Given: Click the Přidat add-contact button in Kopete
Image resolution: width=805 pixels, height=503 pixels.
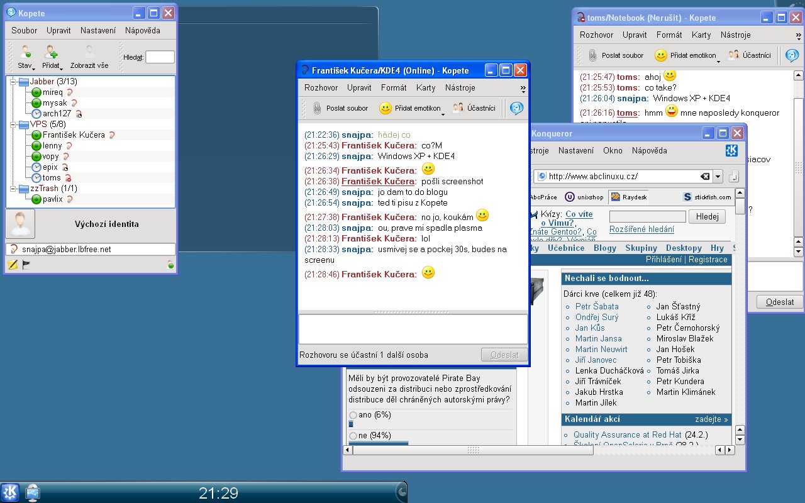Looking at the screenshot, I should pos(52,57).
